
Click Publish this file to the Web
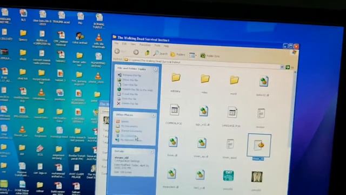pos(135,89)
